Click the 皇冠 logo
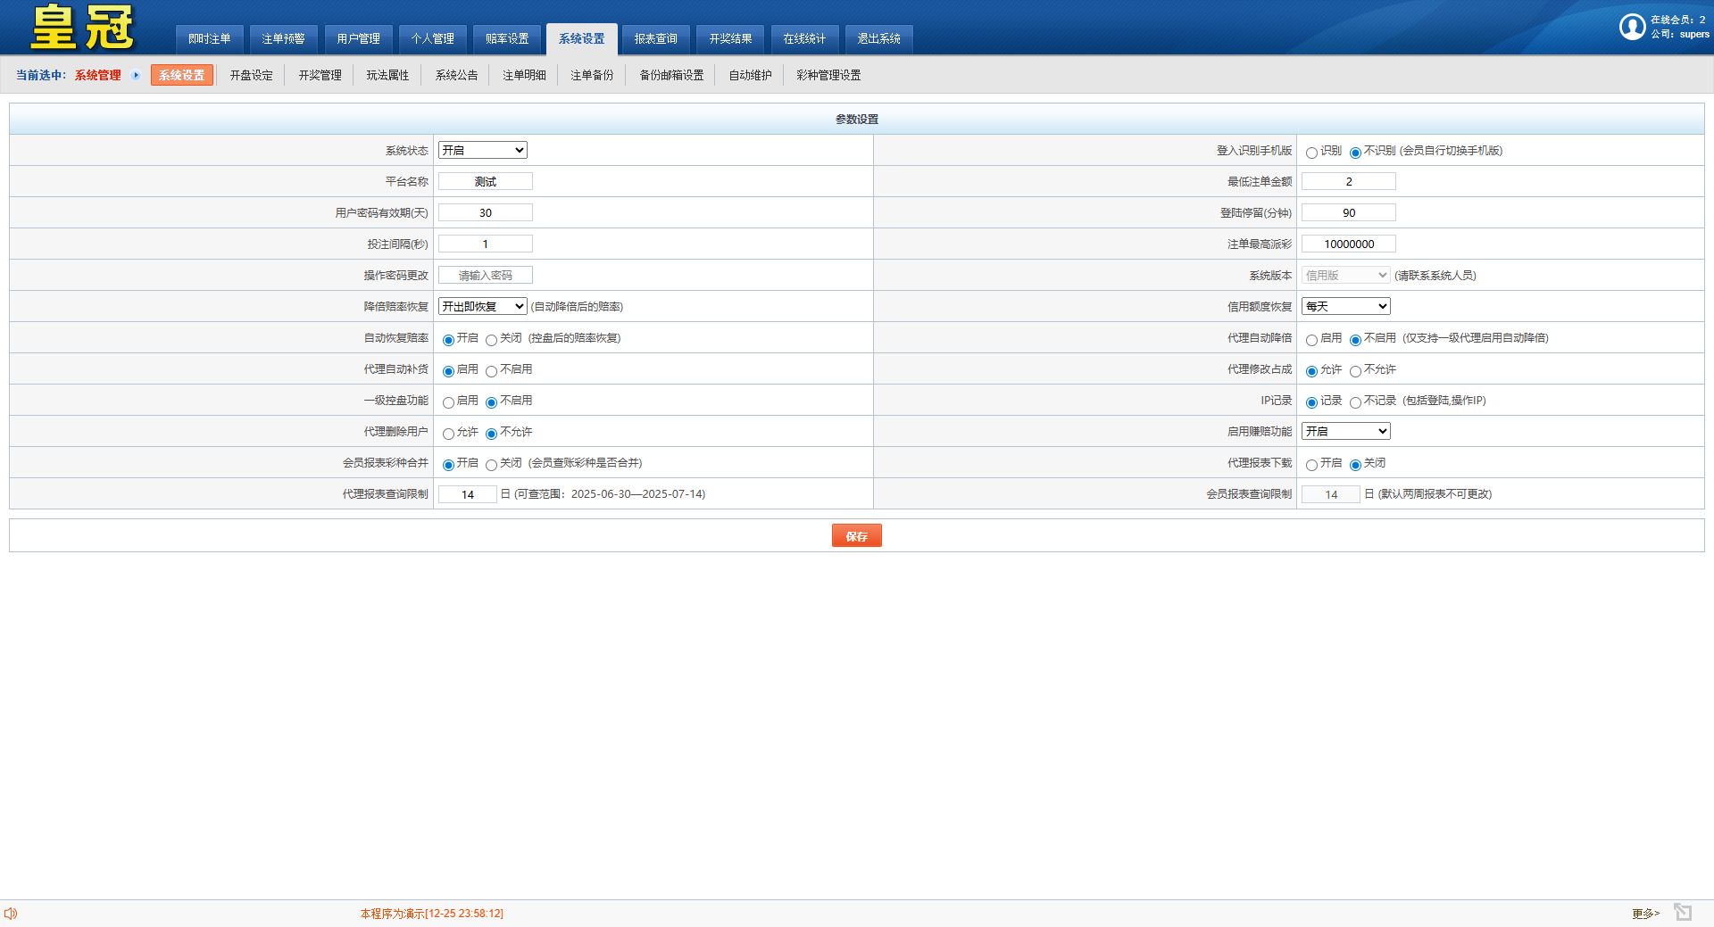 click(82, 28)
